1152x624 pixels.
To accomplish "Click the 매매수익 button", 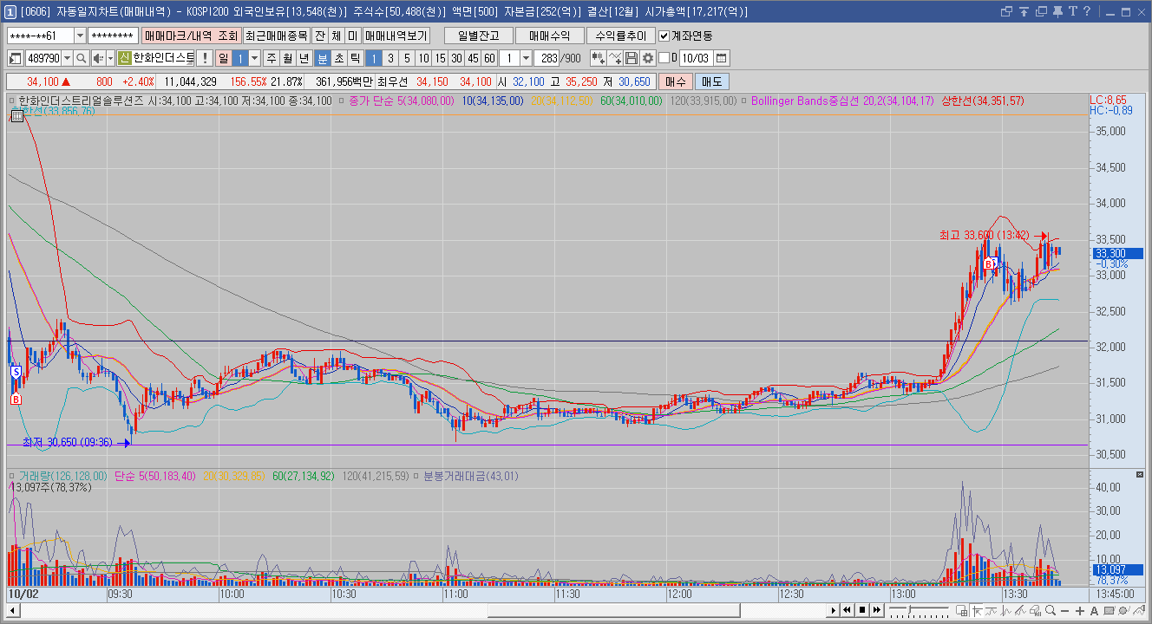I will (x=550, y=36).
